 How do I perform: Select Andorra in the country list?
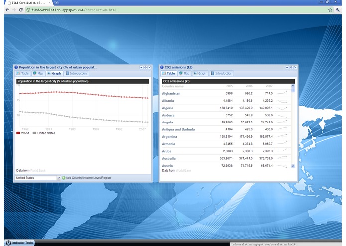click(168, 115)
